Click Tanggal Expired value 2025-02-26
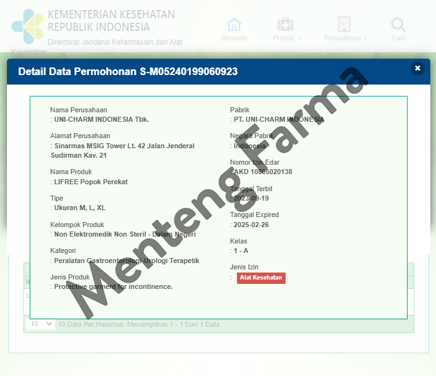The height and width of the screenshot is (376, 436). pos(251,225)
